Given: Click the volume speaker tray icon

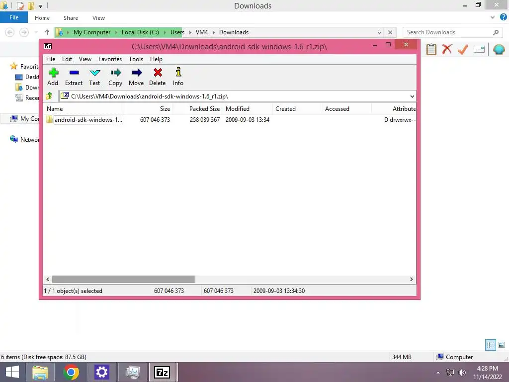Looking at the screenshot, I should tap(462, 372).
